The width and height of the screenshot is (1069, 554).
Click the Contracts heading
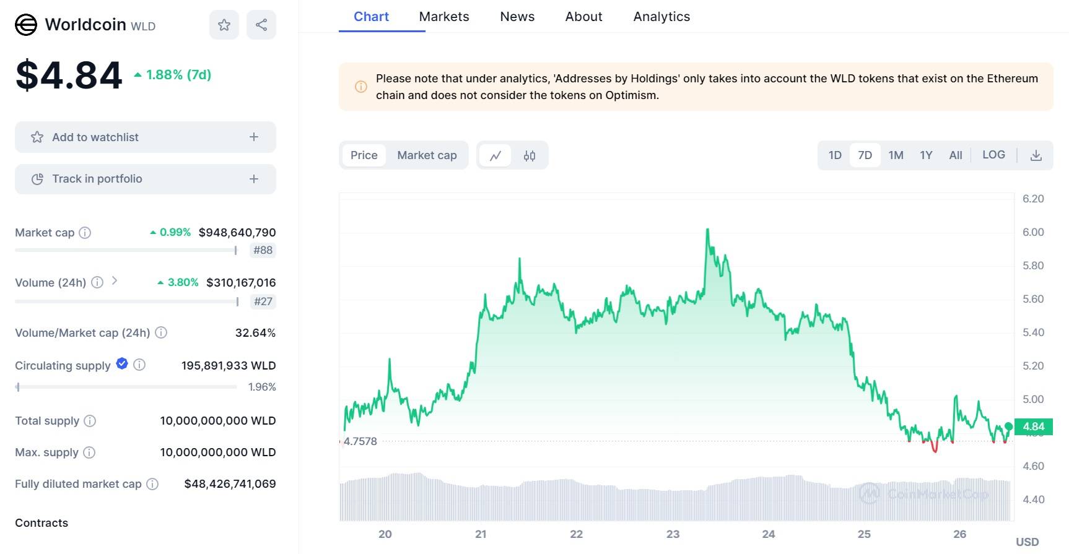click(41, 523)
